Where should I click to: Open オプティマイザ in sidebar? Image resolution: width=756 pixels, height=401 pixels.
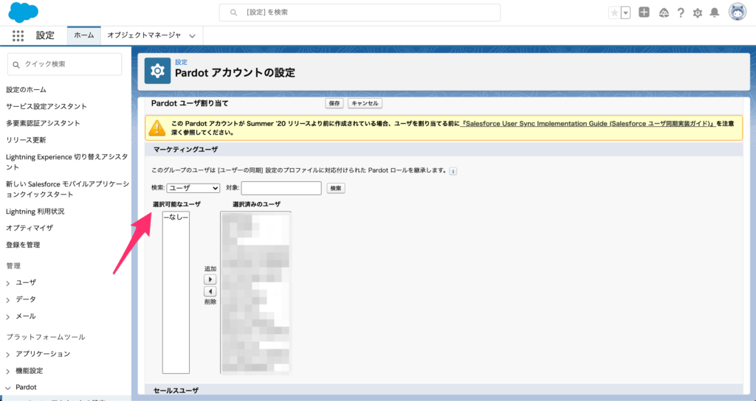click(30, 228)
